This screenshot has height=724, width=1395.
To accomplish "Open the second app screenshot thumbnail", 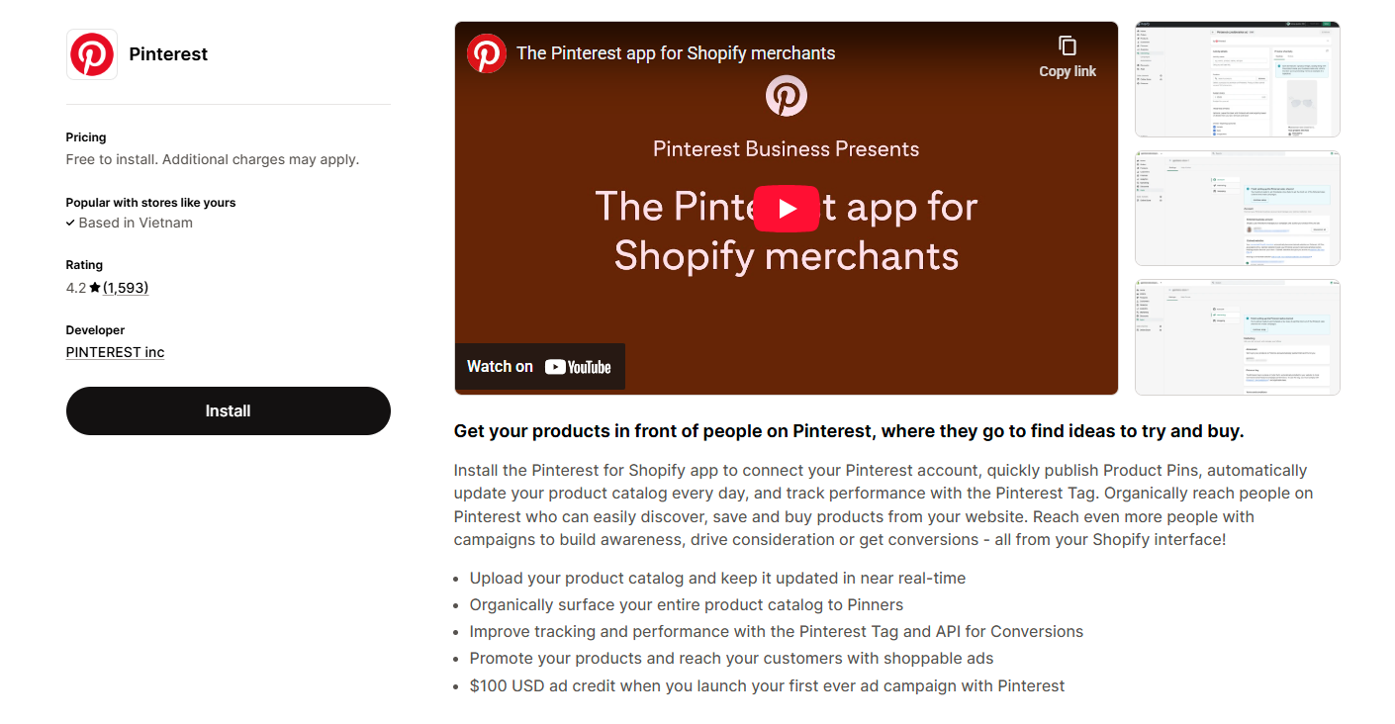I will (x=1237, y=208).
